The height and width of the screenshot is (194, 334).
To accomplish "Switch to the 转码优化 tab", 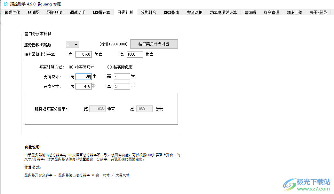I will coord(12,12).
